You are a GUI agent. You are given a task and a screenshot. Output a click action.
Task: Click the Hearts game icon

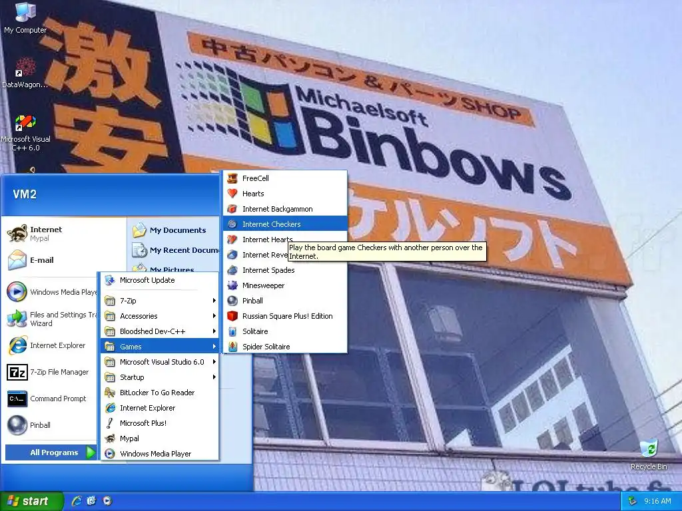[x=232, y=194]
